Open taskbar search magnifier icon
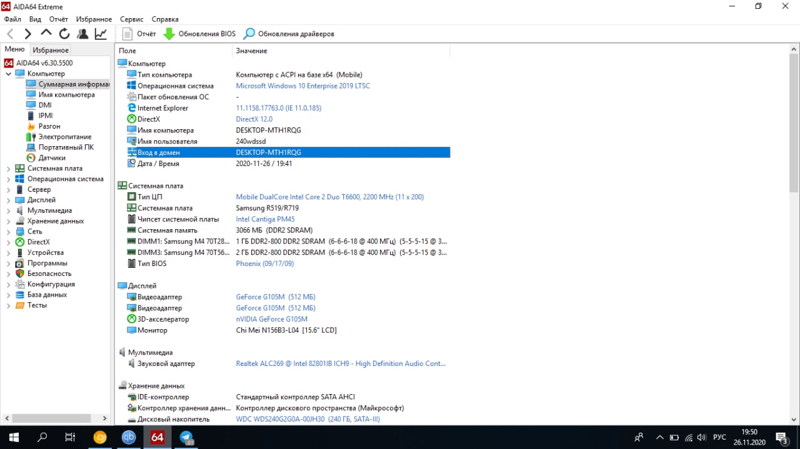This screenshot has width=800, height=449. pos(42,437)
